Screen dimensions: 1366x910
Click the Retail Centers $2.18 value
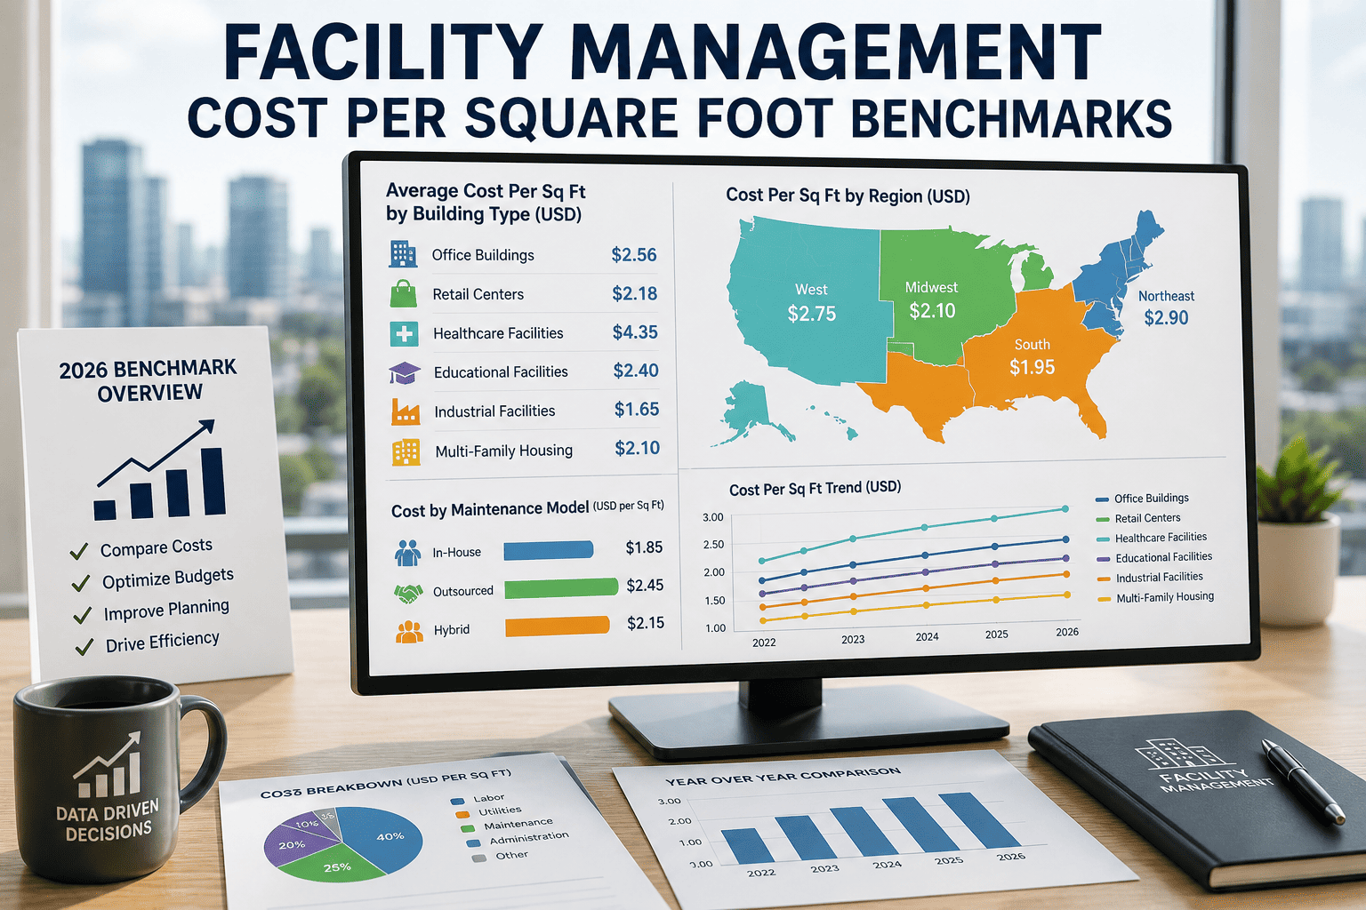635,293
